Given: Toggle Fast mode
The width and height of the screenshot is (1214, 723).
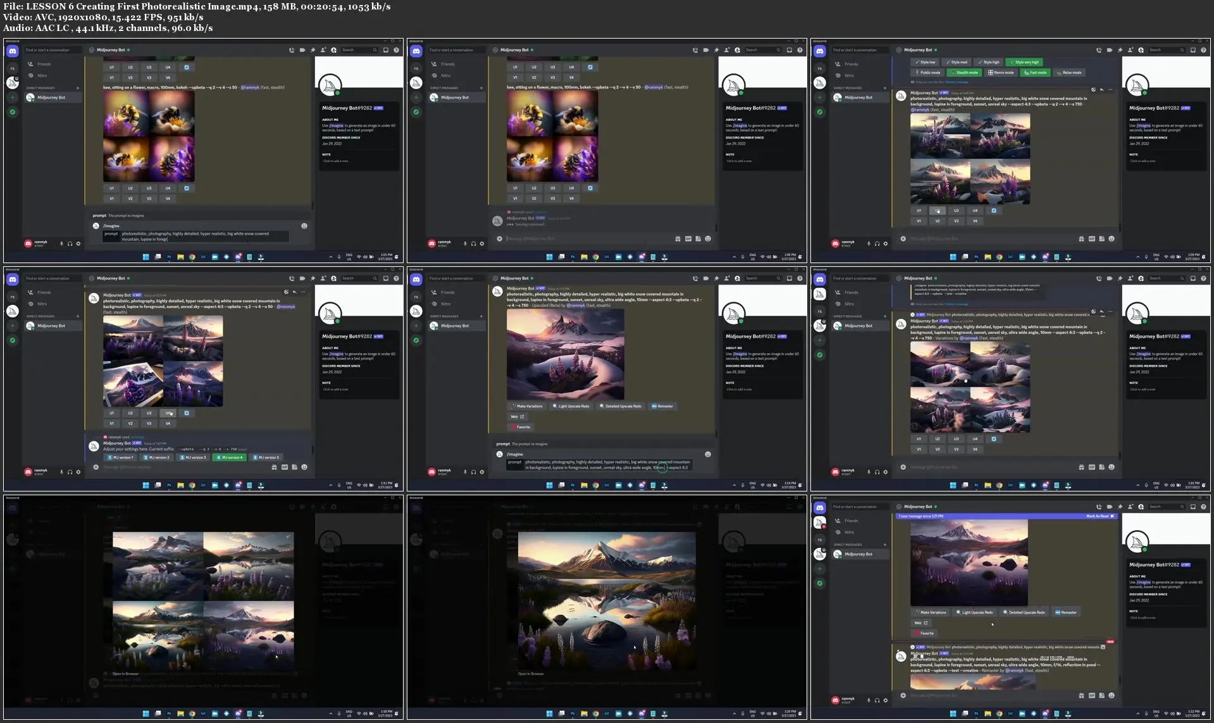Looking at the screenshot, I should click(x=1036, y=73).
